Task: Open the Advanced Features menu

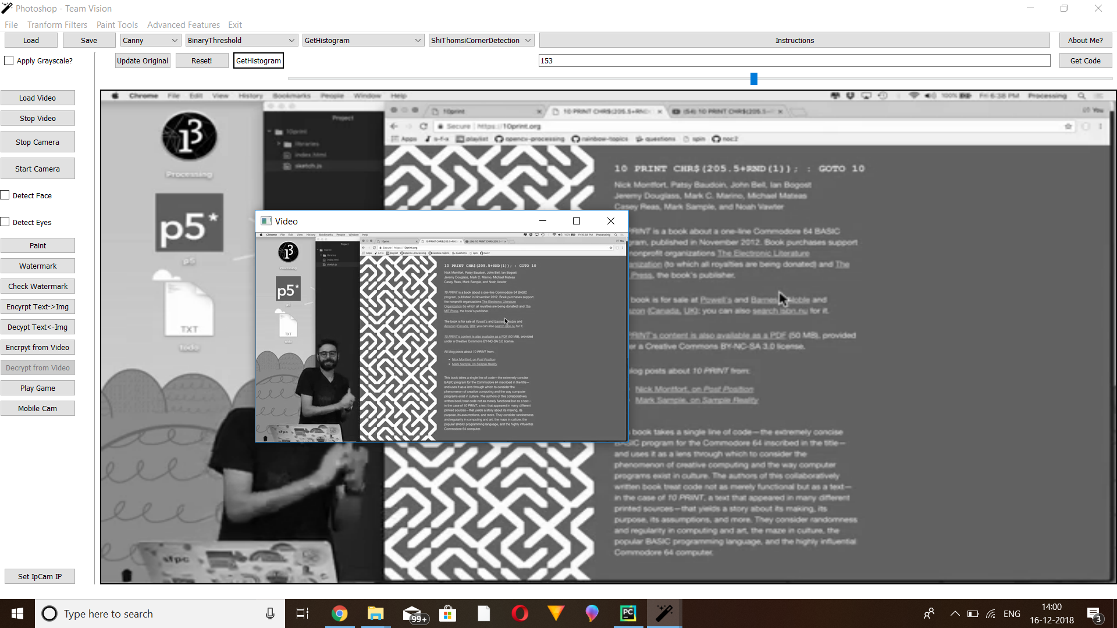Action: click(183, 25)
